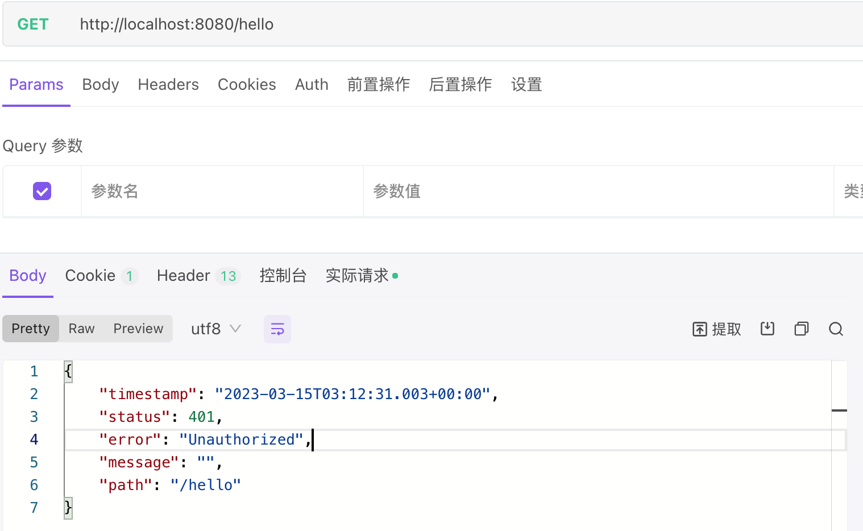The width and height of the screenshot is (863, 531).
Task: Open search in response body
Action: tap(836, 329)
